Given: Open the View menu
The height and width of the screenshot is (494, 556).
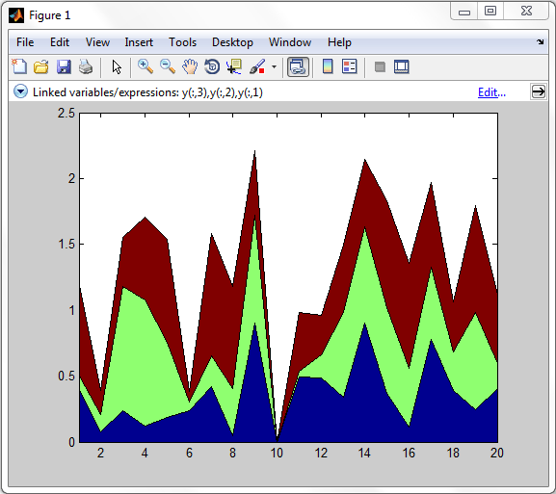Looking at the screenshot, I should 97,42.
